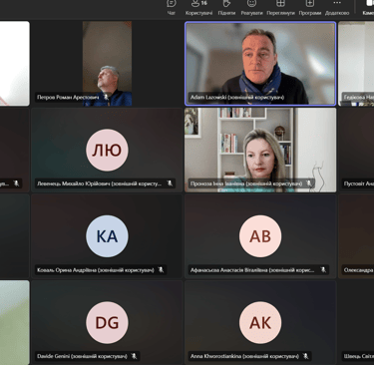Click the partially visible 'Гедікова' name label
The image size is (374, 365).
pos(358,97)
